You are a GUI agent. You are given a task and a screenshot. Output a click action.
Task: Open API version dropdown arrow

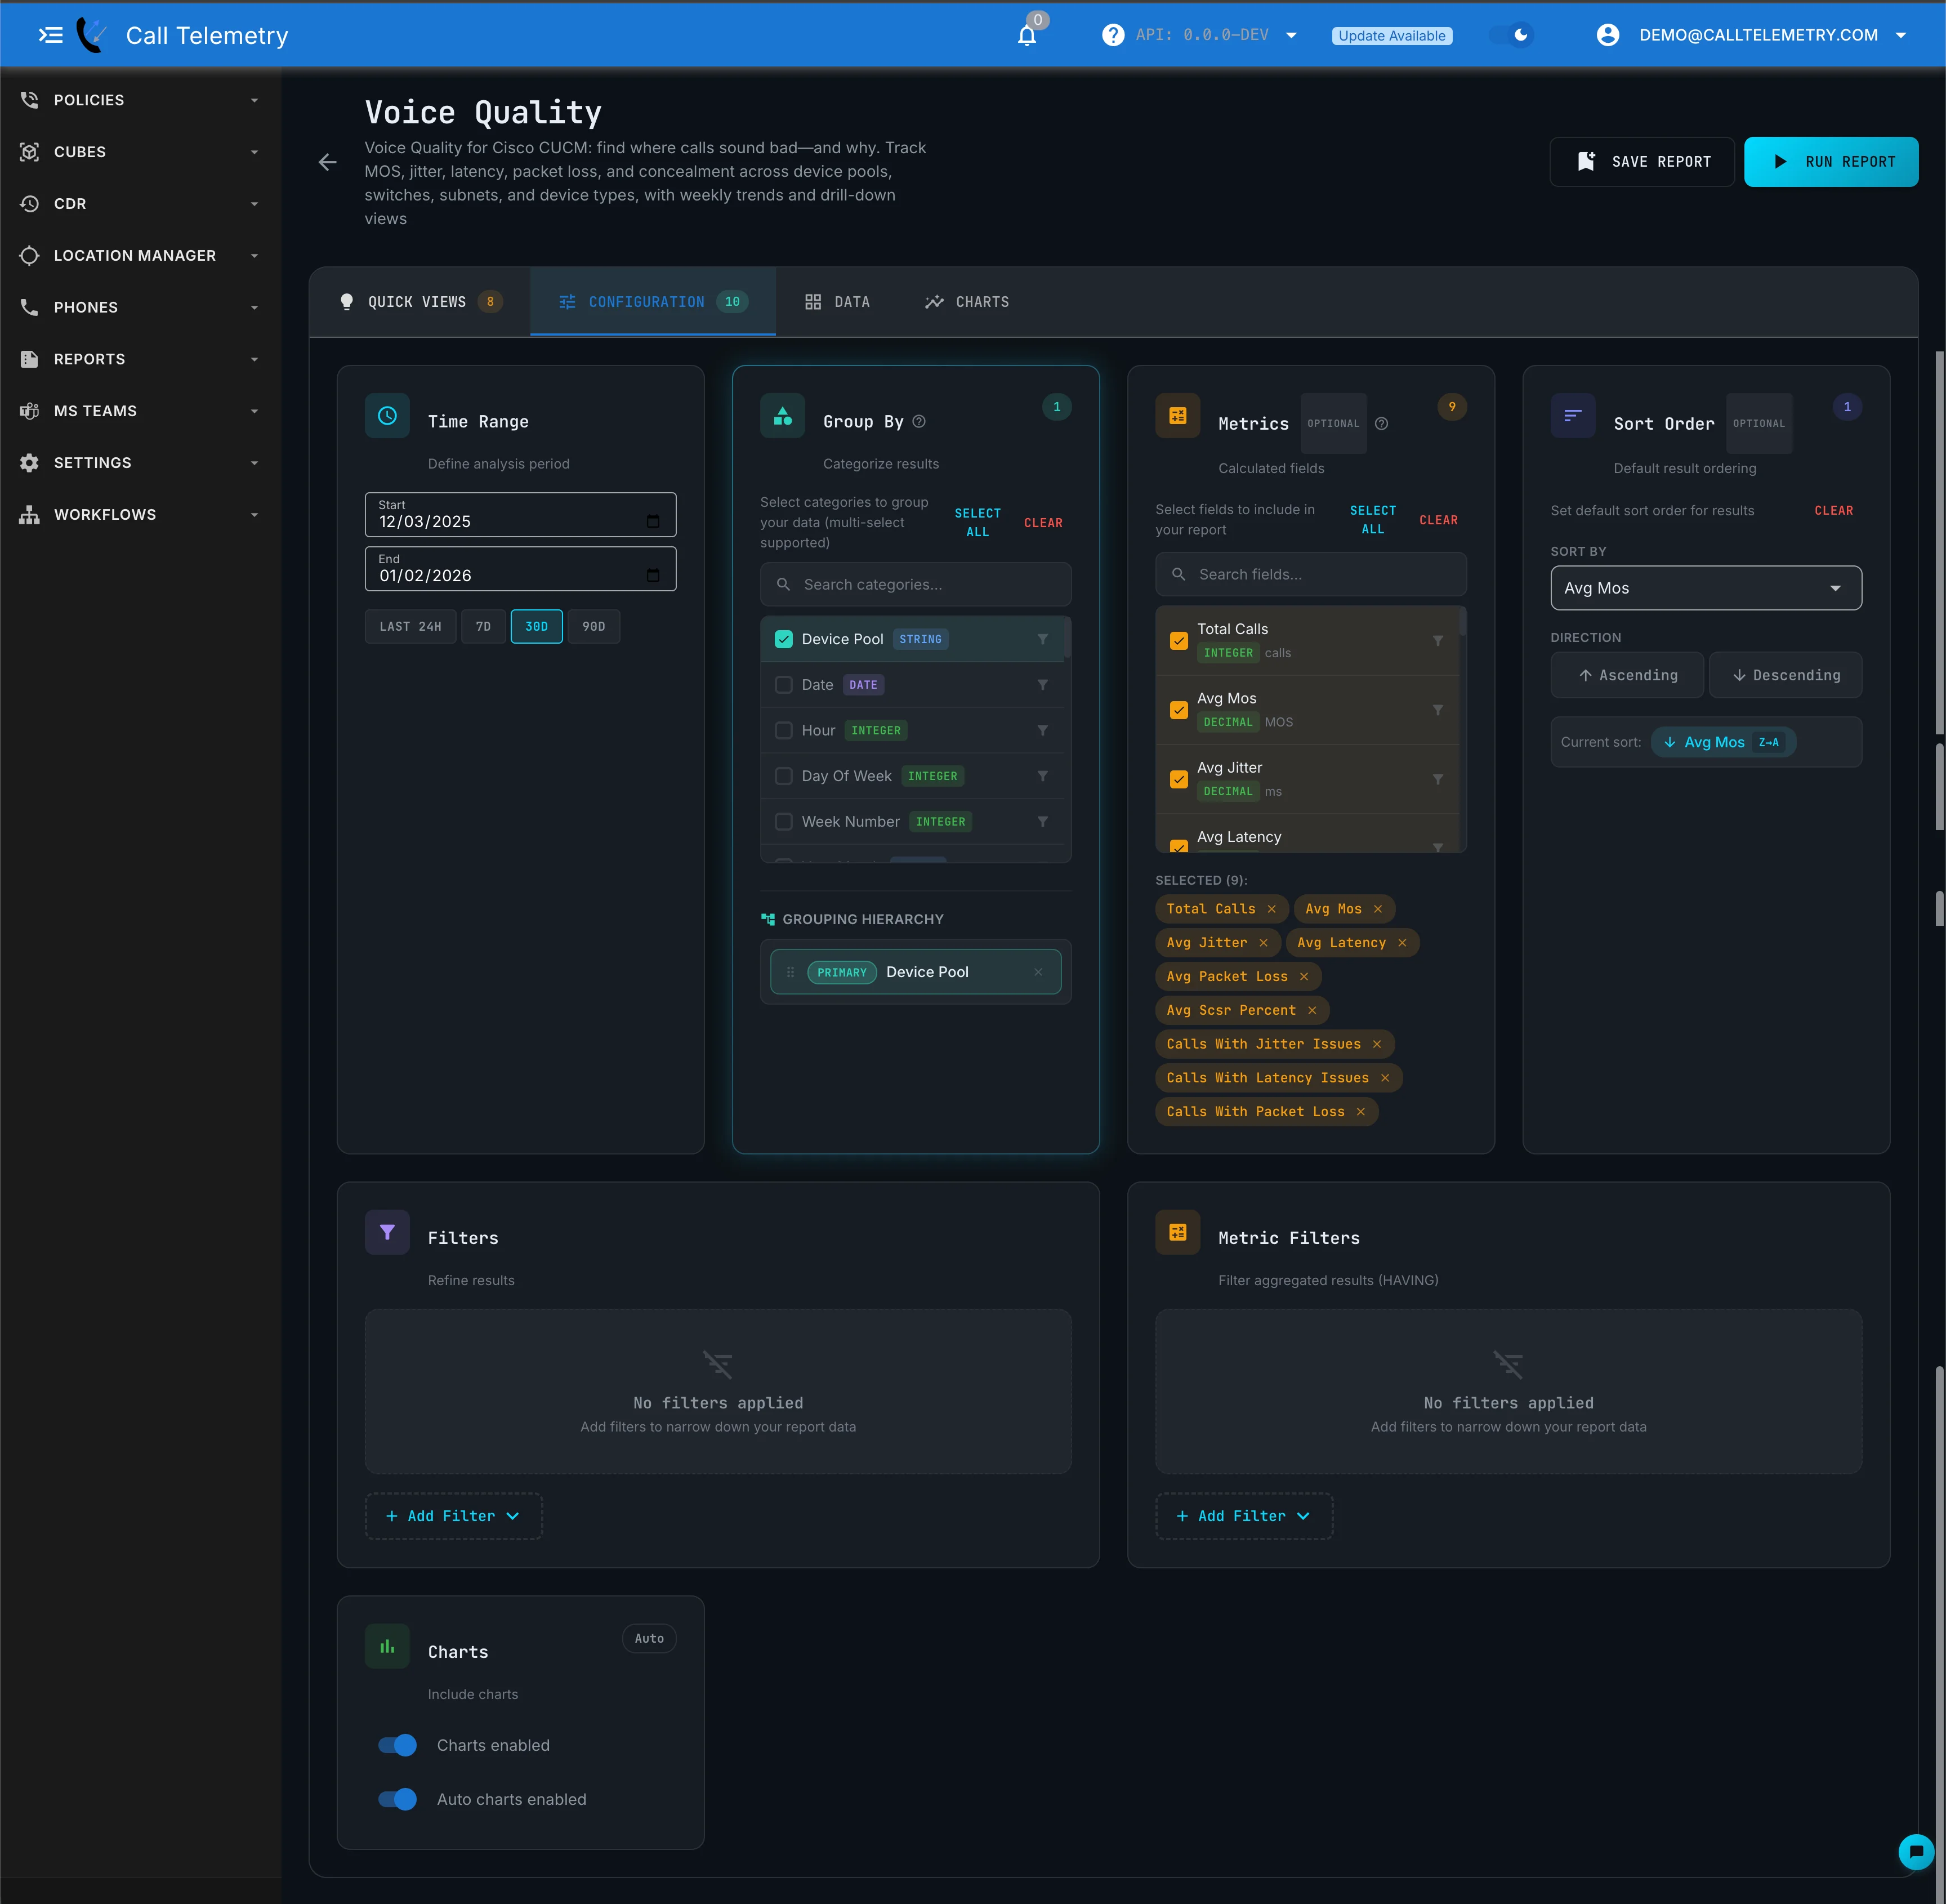point(1291,35)
